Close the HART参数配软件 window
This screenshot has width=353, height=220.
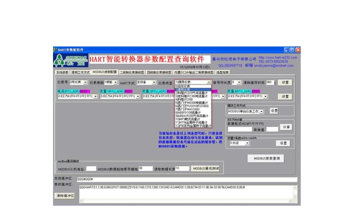tap(298, 50)
